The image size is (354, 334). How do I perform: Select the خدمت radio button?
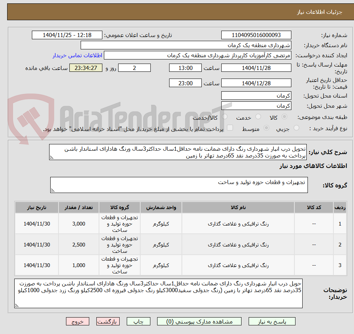258,117
